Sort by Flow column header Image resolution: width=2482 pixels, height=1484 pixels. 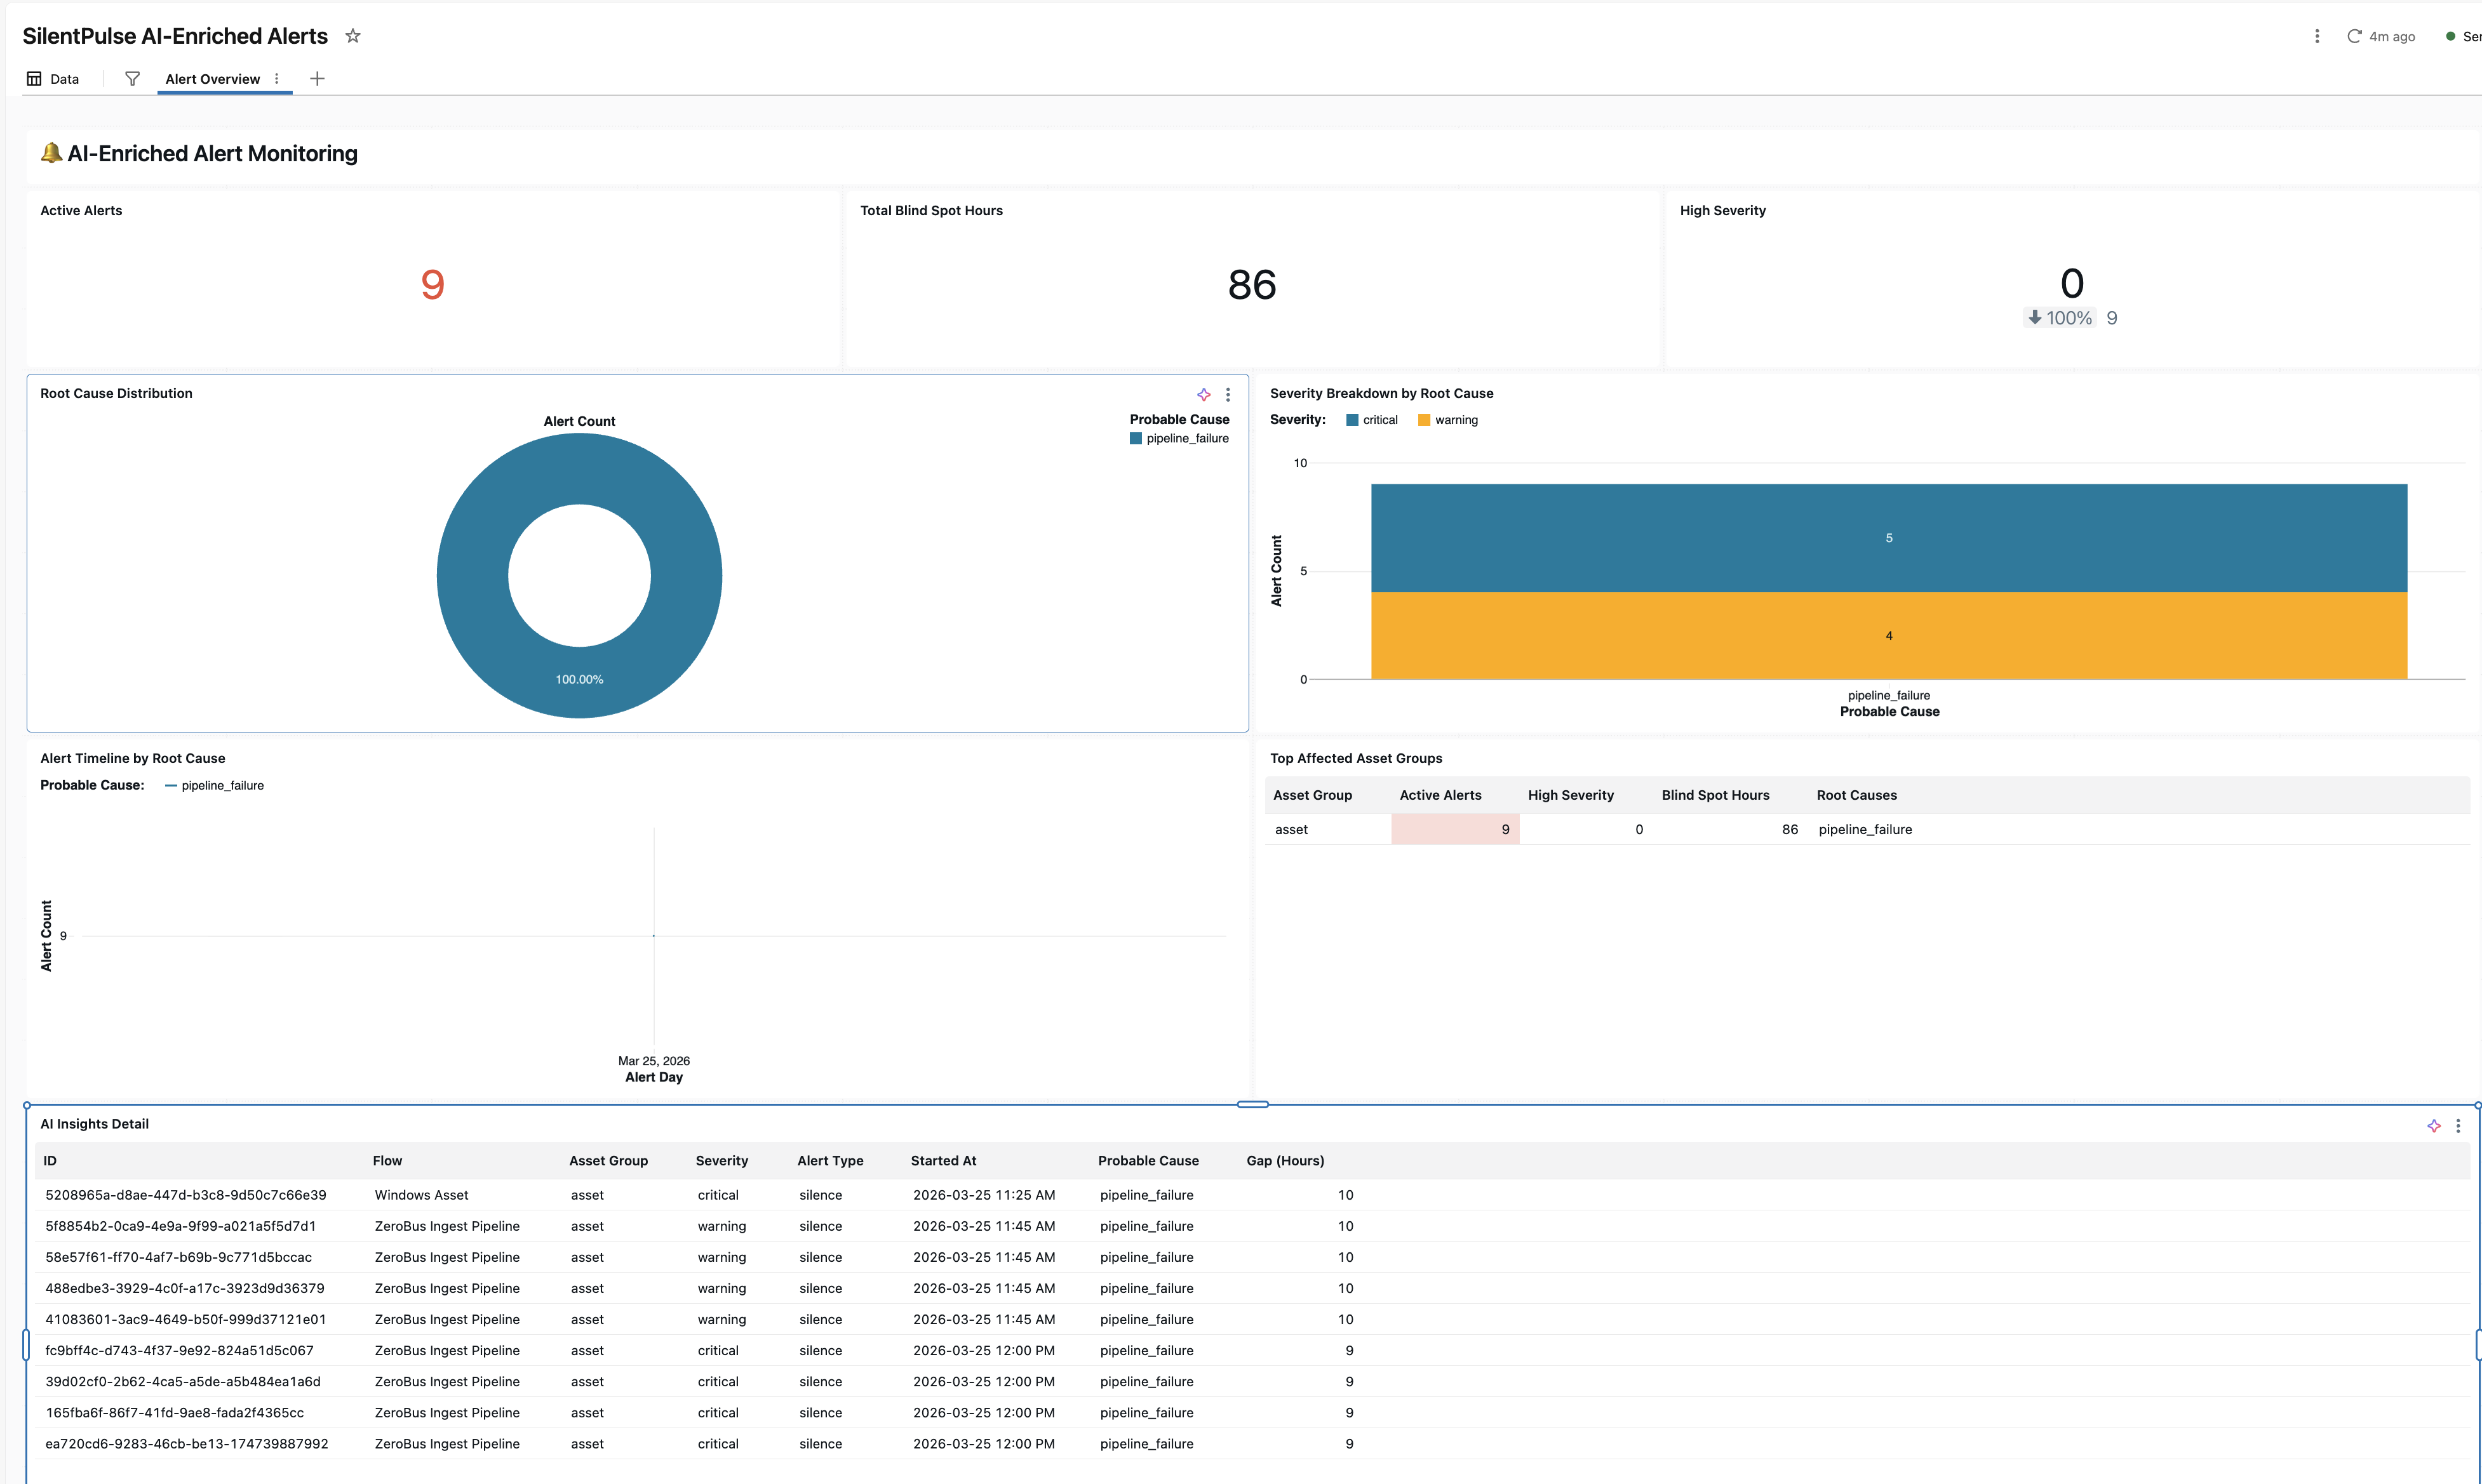pyautogui.click(x=387, y=1161)
